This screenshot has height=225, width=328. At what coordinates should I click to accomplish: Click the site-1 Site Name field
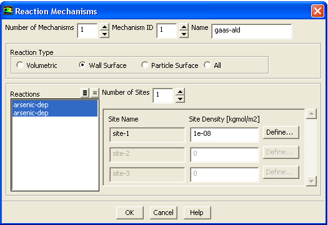point(147,135)
